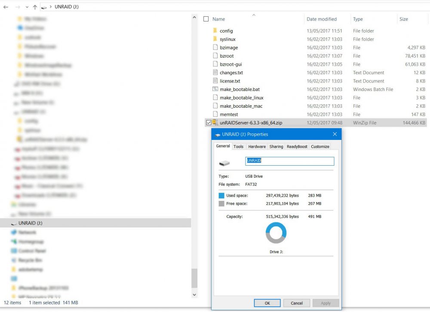Click the FAT32 file system value
The image size is (430, 312).
point(251,185)
